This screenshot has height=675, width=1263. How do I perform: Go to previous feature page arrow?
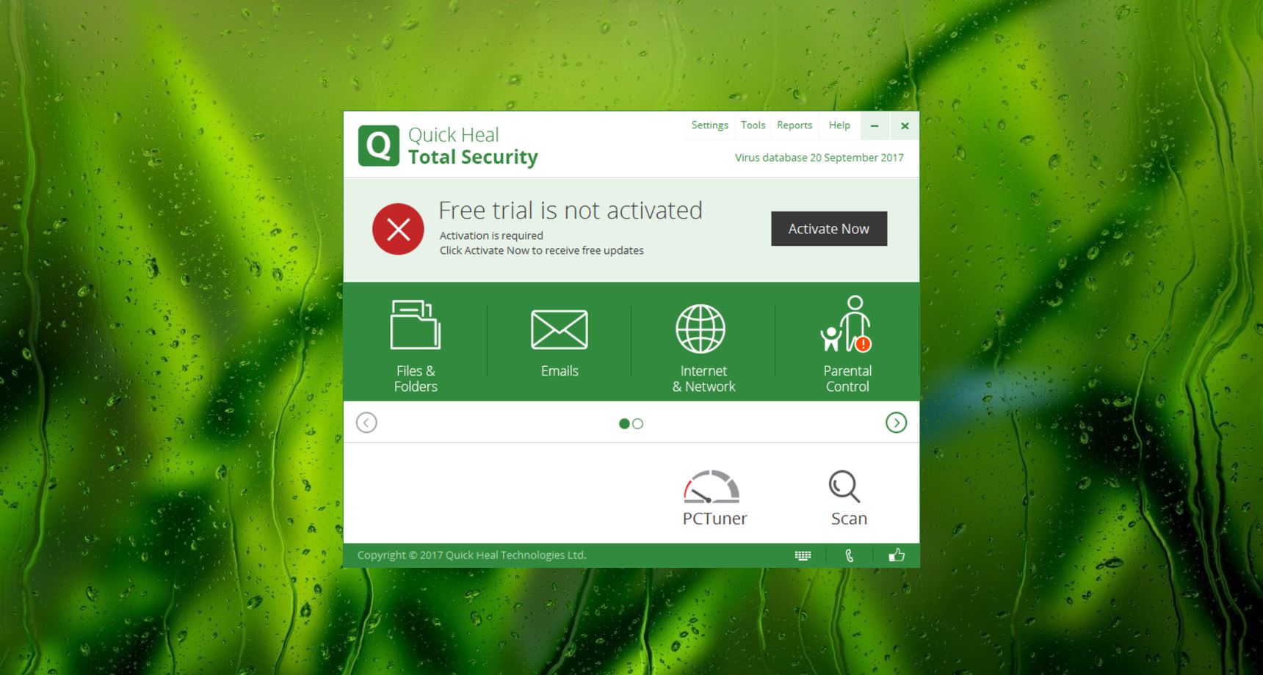366,423
